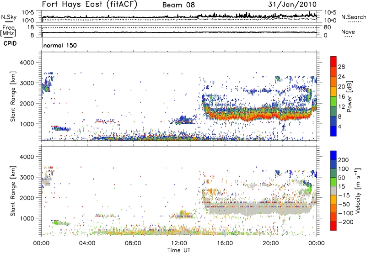
Task: Click the "28" power colorbar tick
Action: 341,67
